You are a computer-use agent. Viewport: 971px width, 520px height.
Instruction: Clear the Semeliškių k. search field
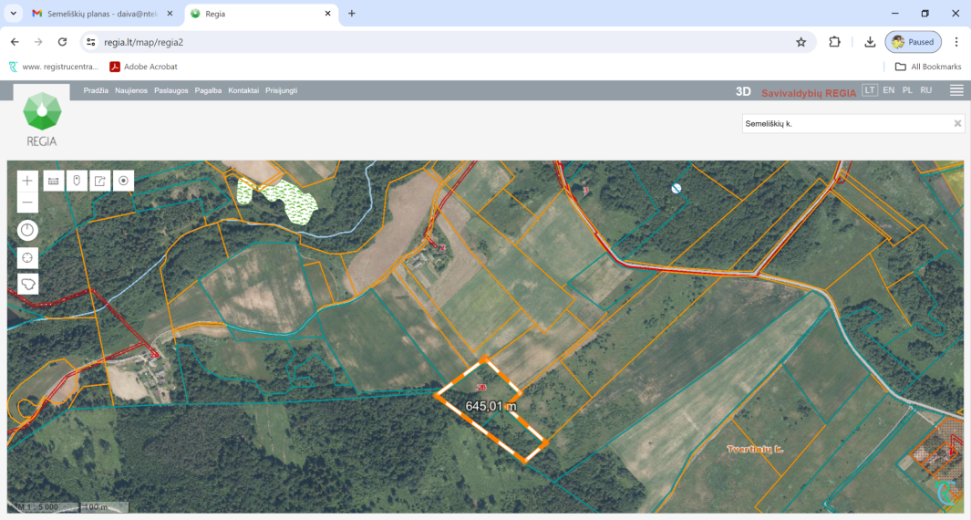tap(957, 123)
